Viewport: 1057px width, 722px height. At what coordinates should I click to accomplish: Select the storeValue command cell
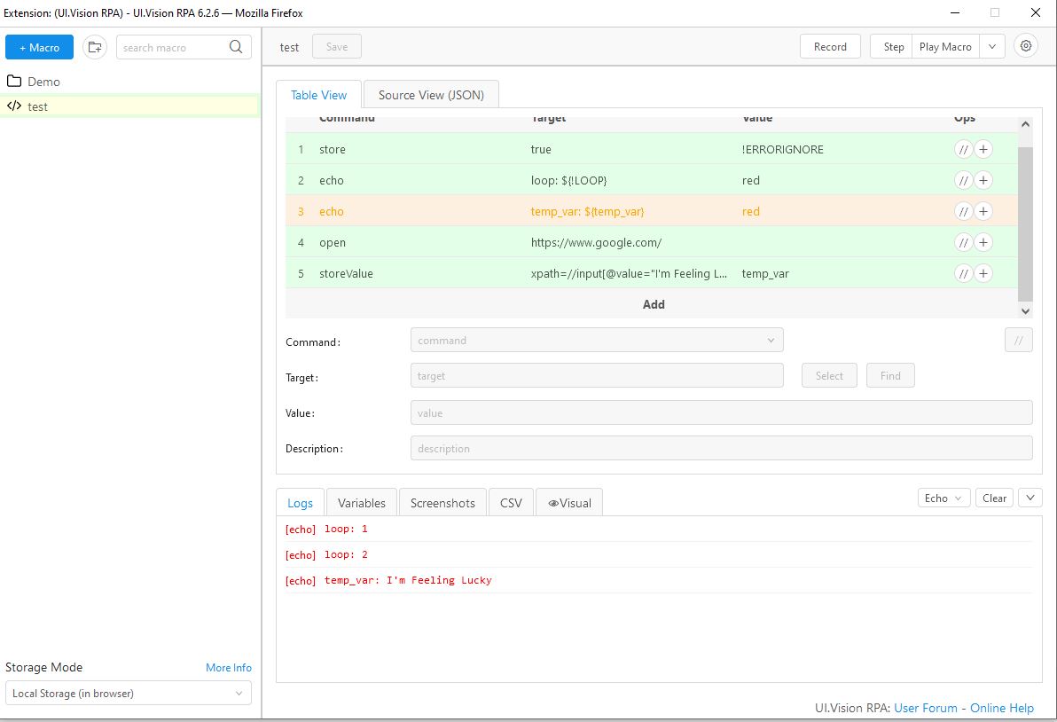pyautogui.click(x=346, y=274)
